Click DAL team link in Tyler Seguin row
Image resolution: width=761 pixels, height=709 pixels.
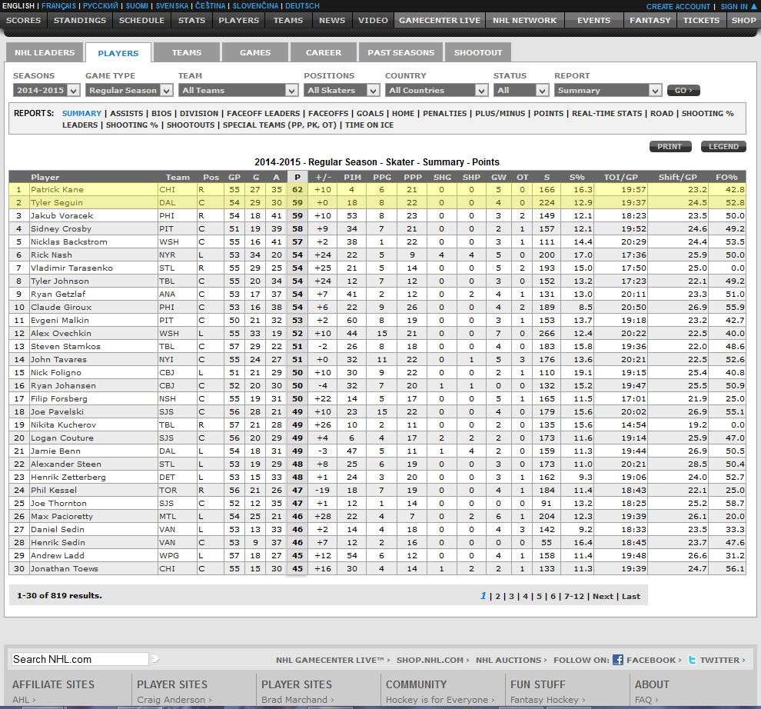pyautogui.click(x=168, y=202)
